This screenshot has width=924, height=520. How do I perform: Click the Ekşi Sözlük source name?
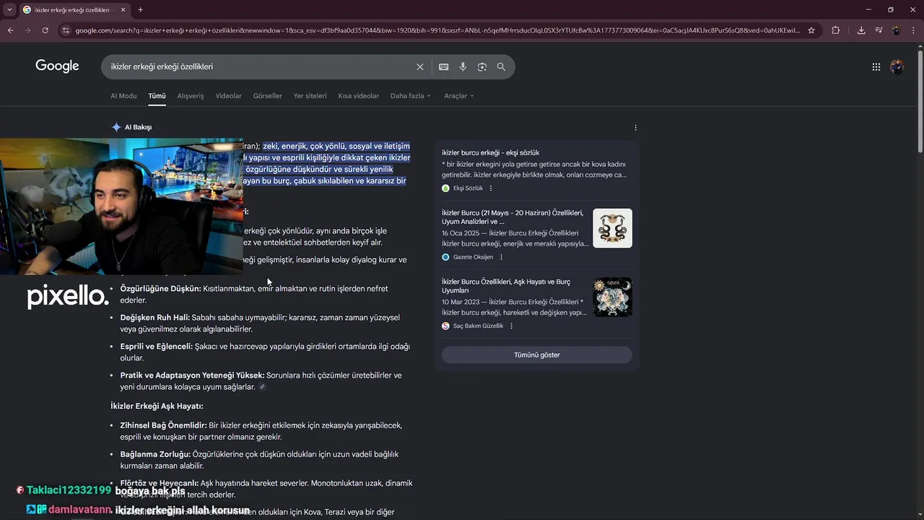[x=468, y=188]
